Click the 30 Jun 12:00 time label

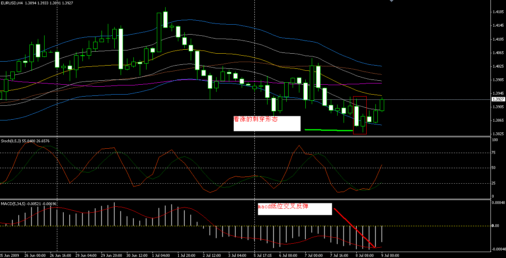tap(137, 255)
